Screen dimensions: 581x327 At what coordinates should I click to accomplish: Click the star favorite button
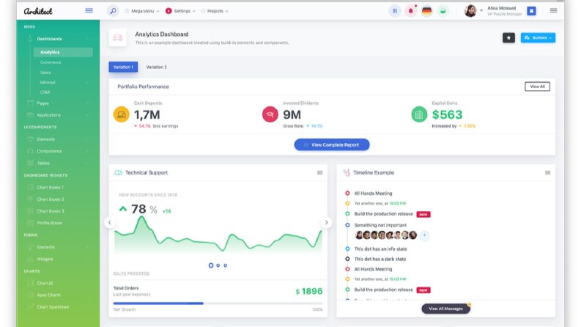(508, 37)
